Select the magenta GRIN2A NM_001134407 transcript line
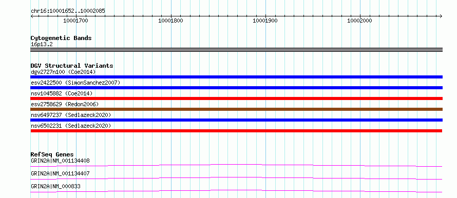The width and height of the screenshot is (457, 198). (x=236, y=178)
